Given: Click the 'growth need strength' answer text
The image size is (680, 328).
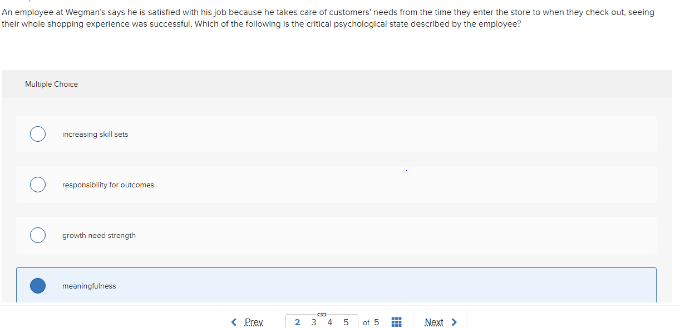Looking at the screenshot, I should pyautogui.click(x=99, y=235).
